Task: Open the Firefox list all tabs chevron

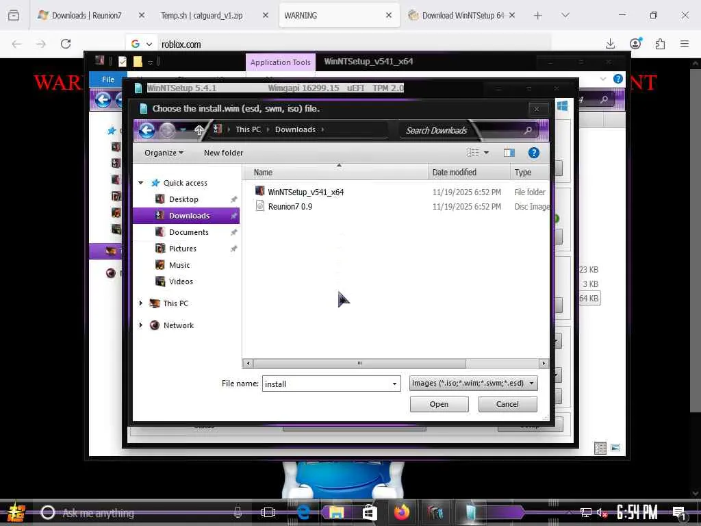Action: click(565, 15)
